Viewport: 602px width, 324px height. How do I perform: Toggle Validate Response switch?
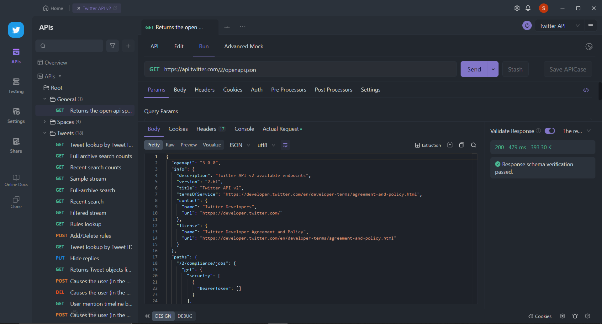[x=550, y=131]
